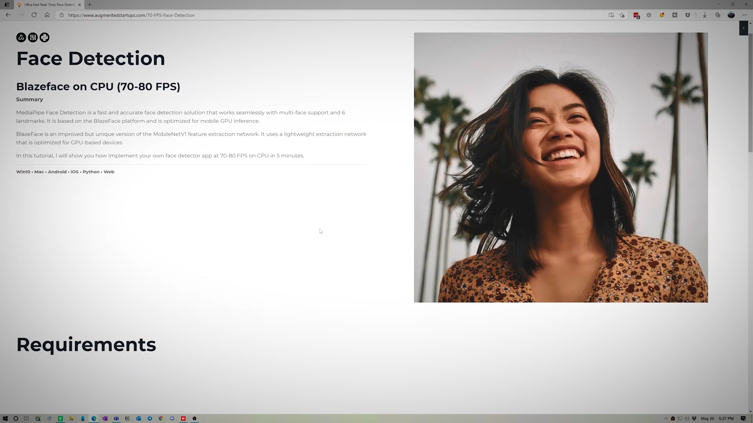The width and height of the screenshot is (753, 423).
Task: Reload the current page
Action: pos(34,15)
